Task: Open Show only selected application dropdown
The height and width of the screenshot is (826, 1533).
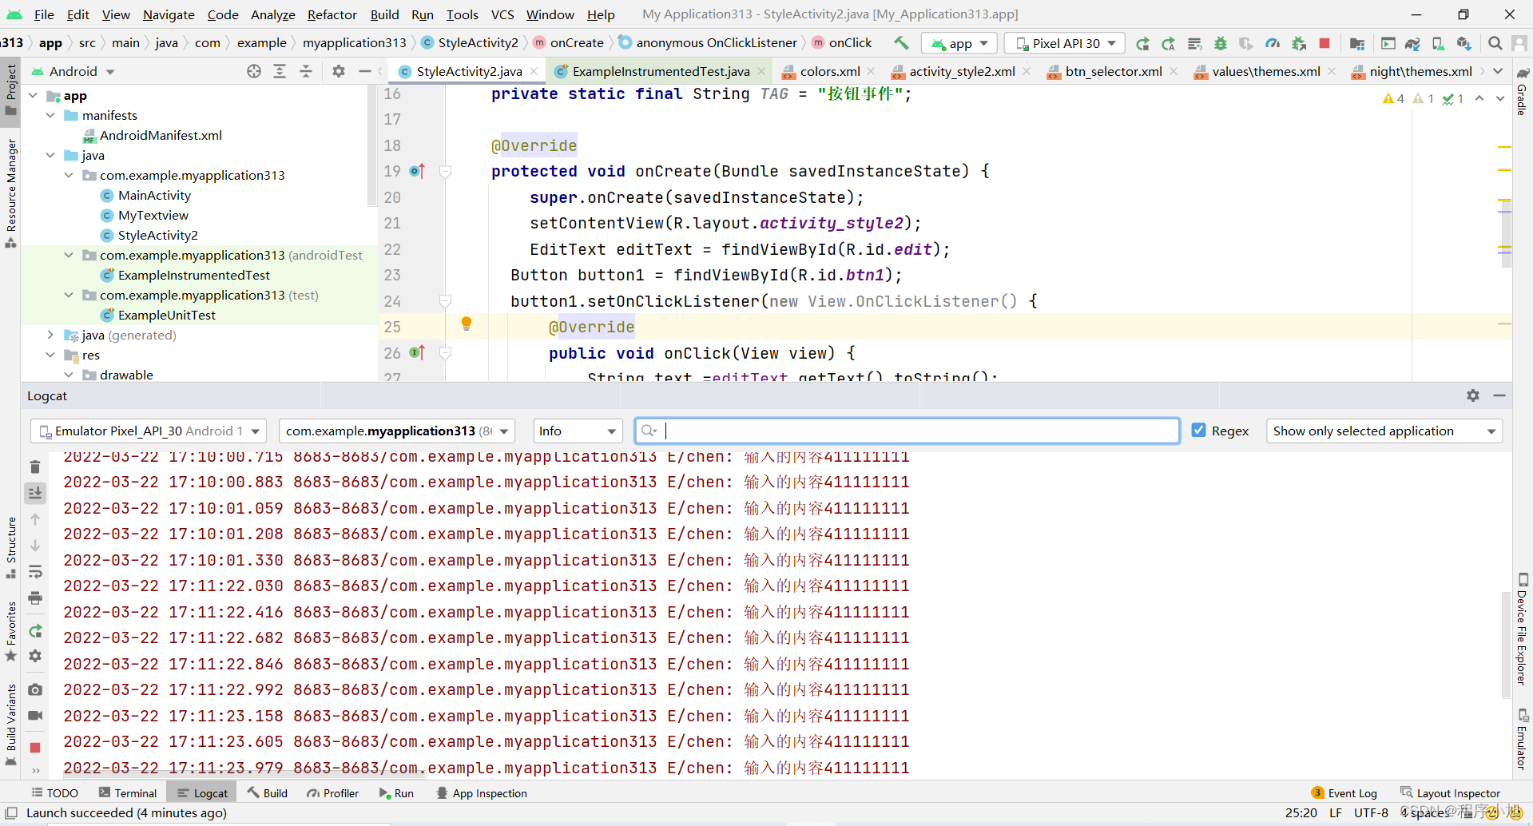Action: click(x=1384, y=431)
